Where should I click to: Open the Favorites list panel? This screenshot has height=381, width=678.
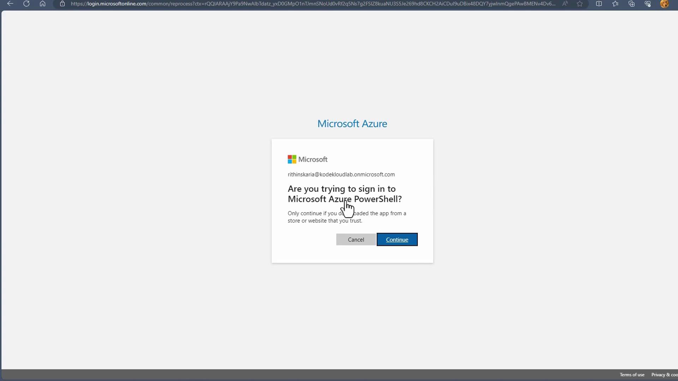[615, 4]
